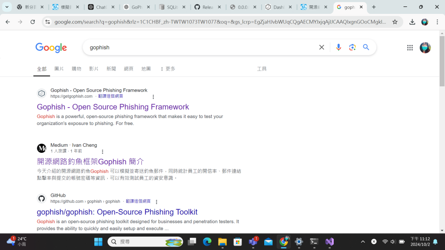Select the 全部 results tab
The image size is (445, 250).
[x=42, y=69]
